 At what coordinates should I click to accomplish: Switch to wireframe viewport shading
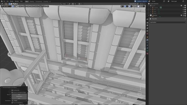tap(136, 6)
